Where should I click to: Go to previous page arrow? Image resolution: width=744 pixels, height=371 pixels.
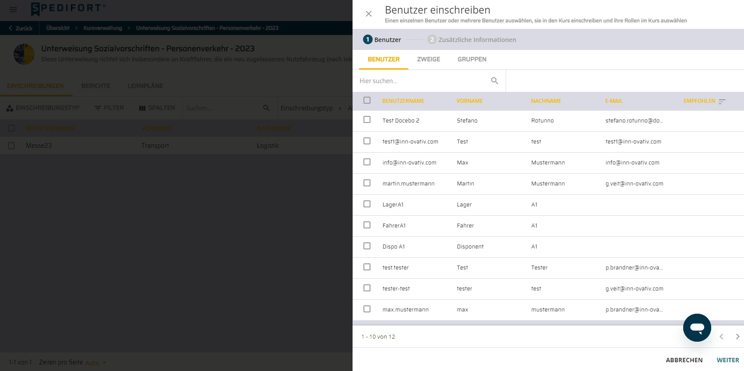click(721, 336)
